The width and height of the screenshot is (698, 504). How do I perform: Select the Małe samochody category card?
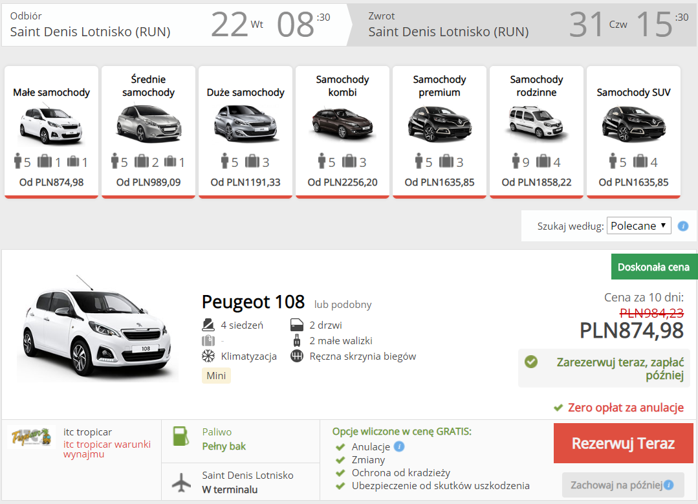(51, 132)
